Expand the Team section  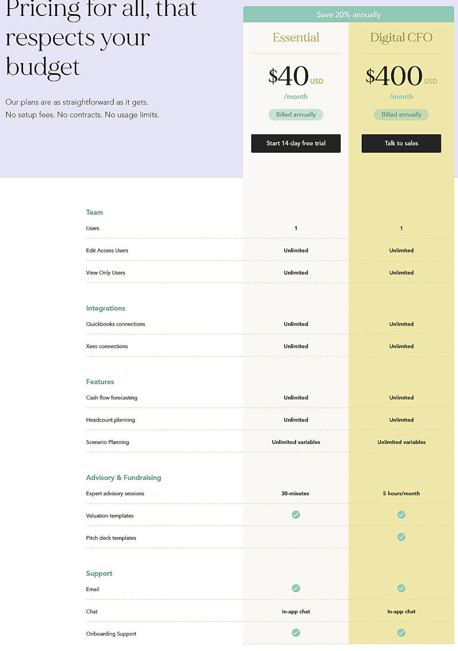point(95,212)
